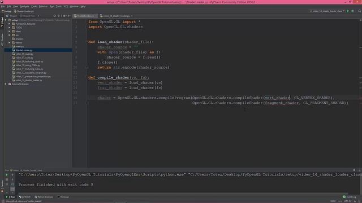
Task: Open the View menu
Action: click(x=15, y=6)
